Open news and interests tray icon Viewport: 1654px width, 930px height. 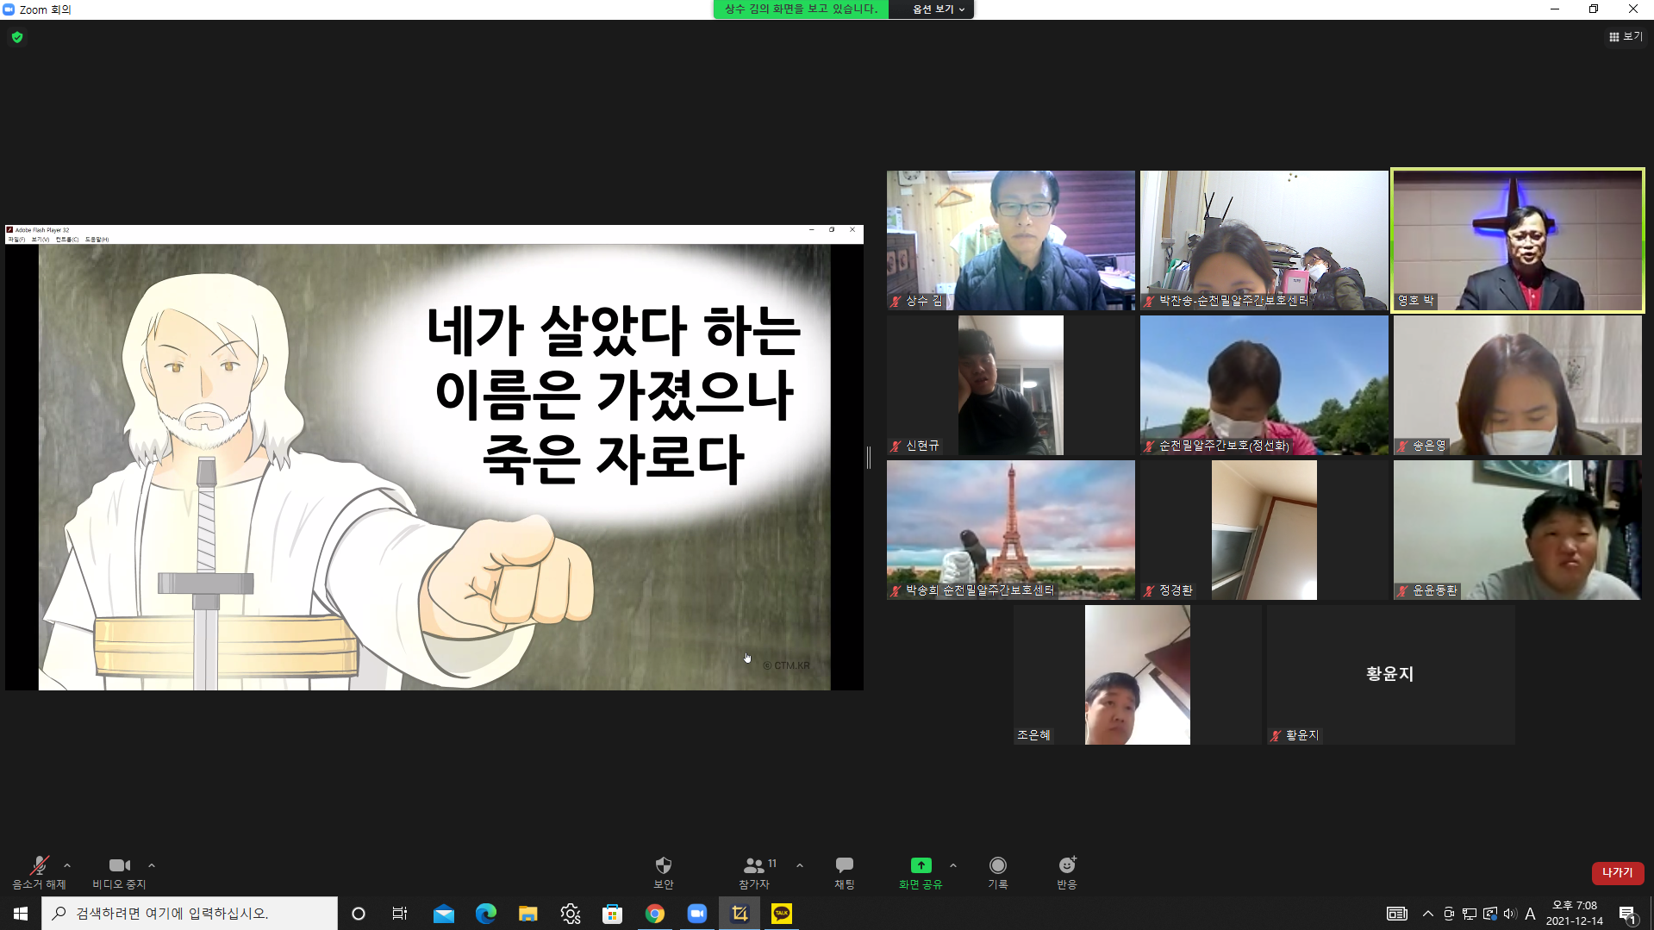[x=1397, y=914]
